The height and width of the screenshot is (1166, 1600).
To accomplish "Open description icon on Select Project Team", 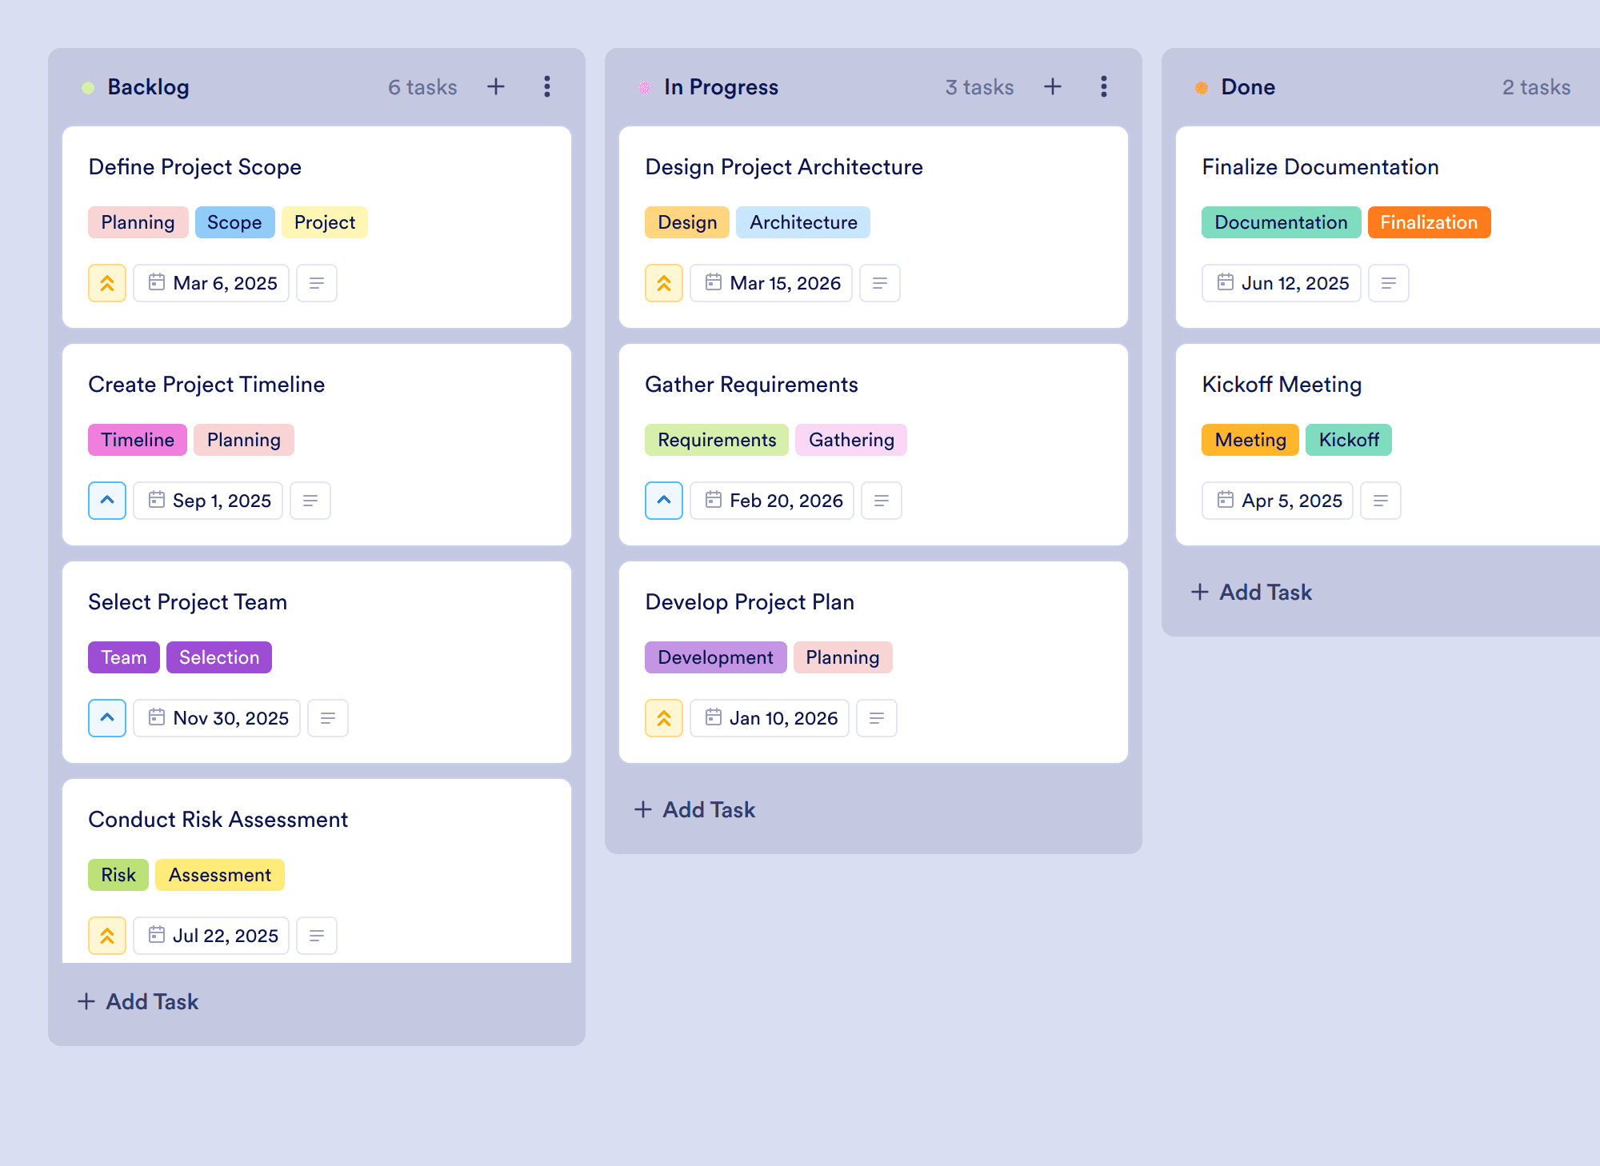I will 328,718.
